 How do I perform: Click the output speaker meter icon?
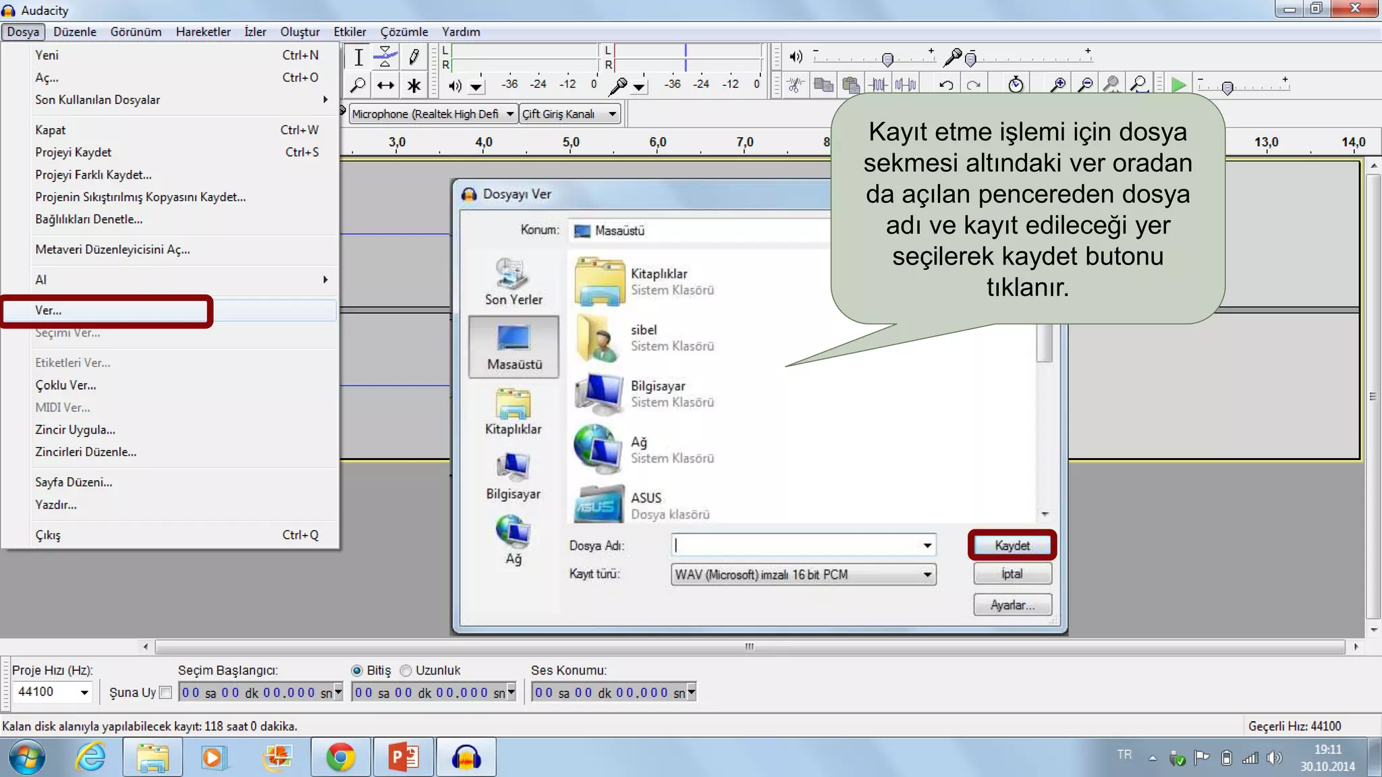pyautogui.click(x=455, y=86)
